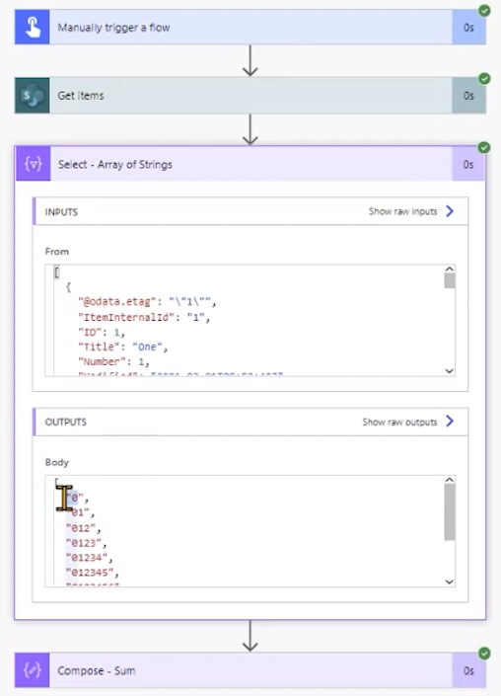Click the From box scroll down arrow
Image resolution: width=501 pixels, height=696 pixels.
pyautogui.click(x=449, y=371)
